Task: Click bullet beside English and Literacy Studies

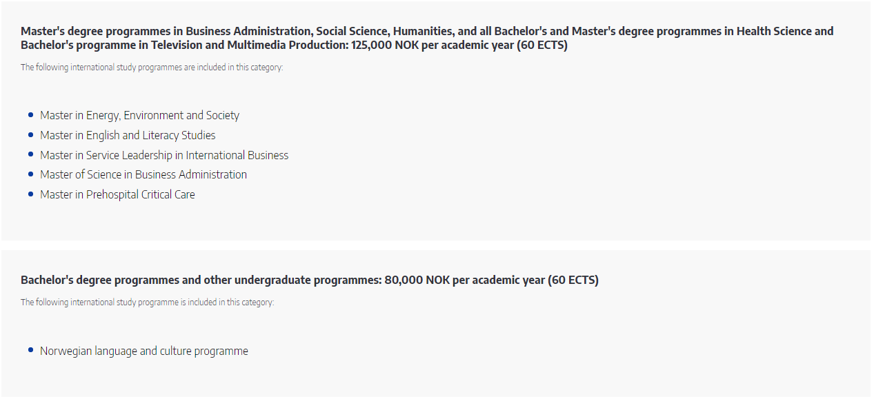Action: click(x=31, y=134)
